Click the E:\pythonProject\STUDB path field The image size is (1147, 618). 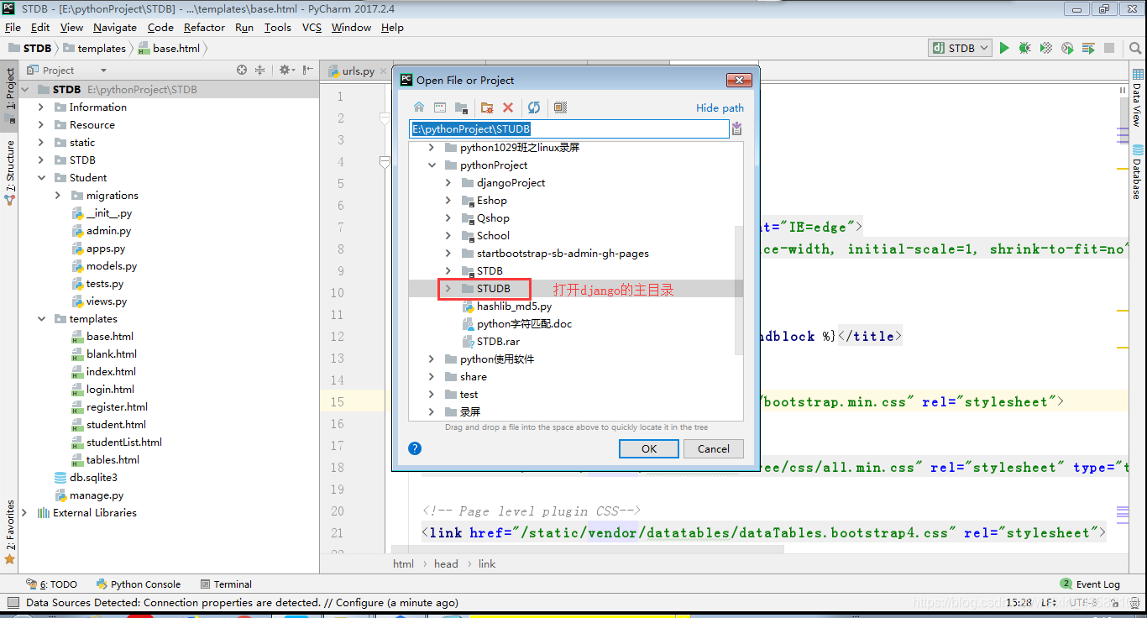[x=569, y=129]
